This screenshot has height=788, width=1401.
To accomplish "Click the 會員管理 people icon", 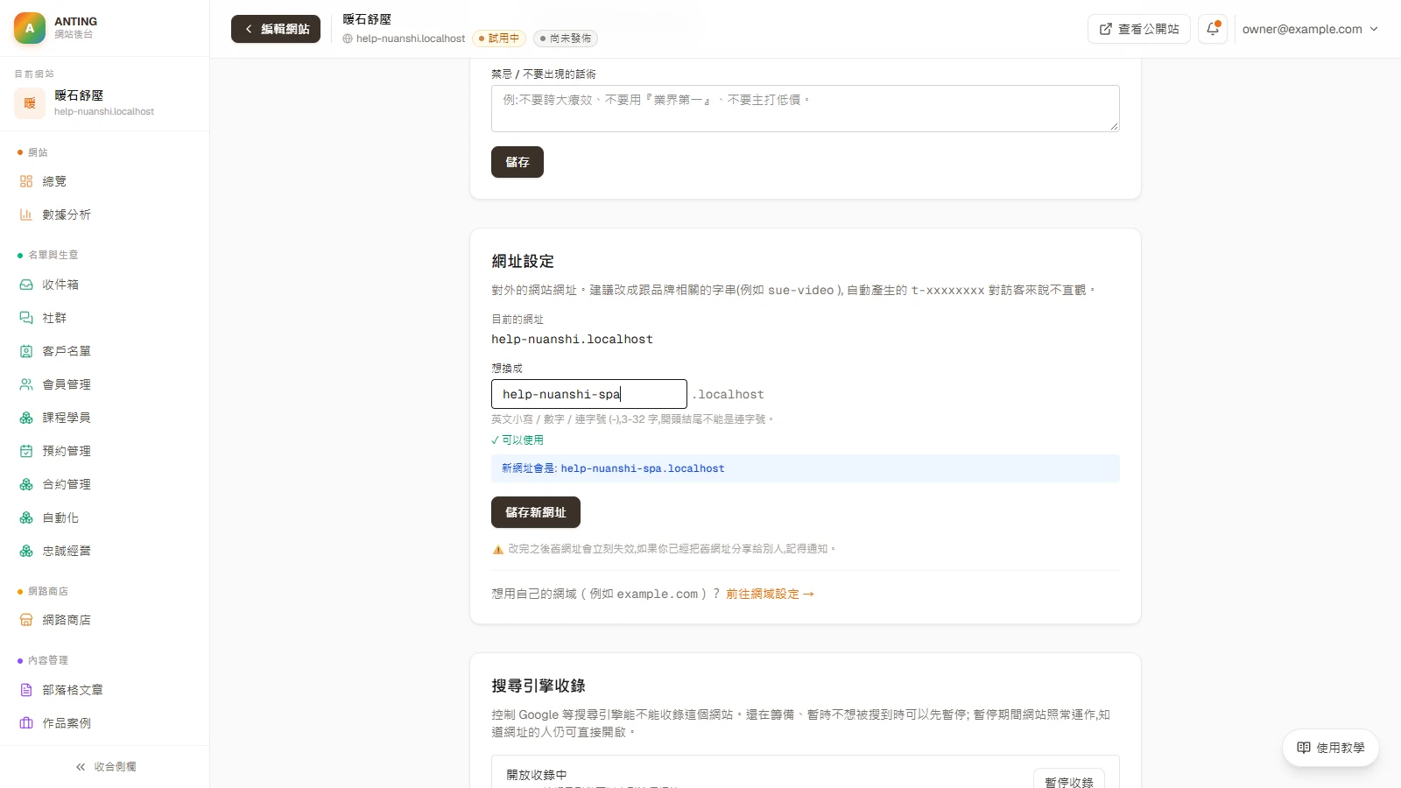I will tap(26, 384).
